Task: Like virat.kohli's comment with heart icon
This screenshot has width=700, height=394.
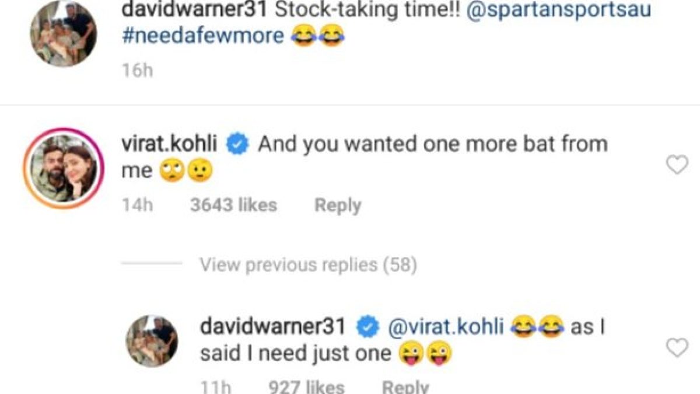Action: [x=677, y=166]
